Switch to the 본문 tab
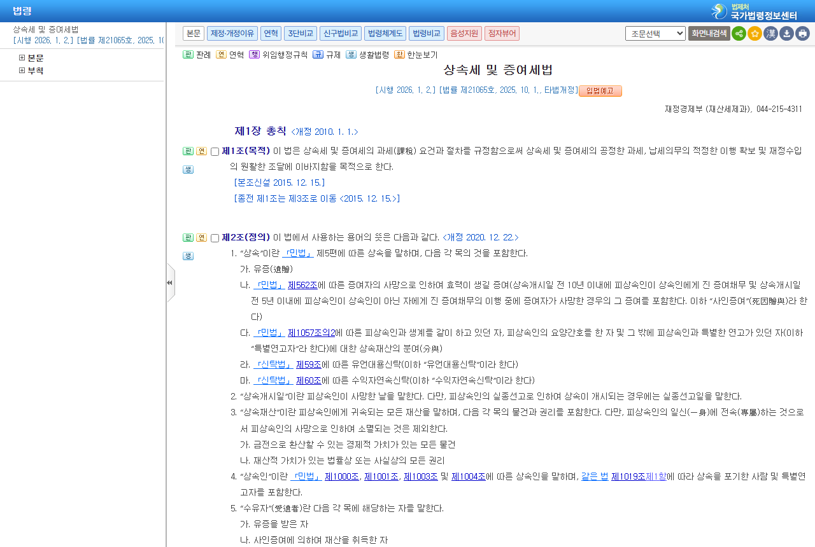This screenshot has width=815, height=547. pyautogui.click(x=194, y=34)
